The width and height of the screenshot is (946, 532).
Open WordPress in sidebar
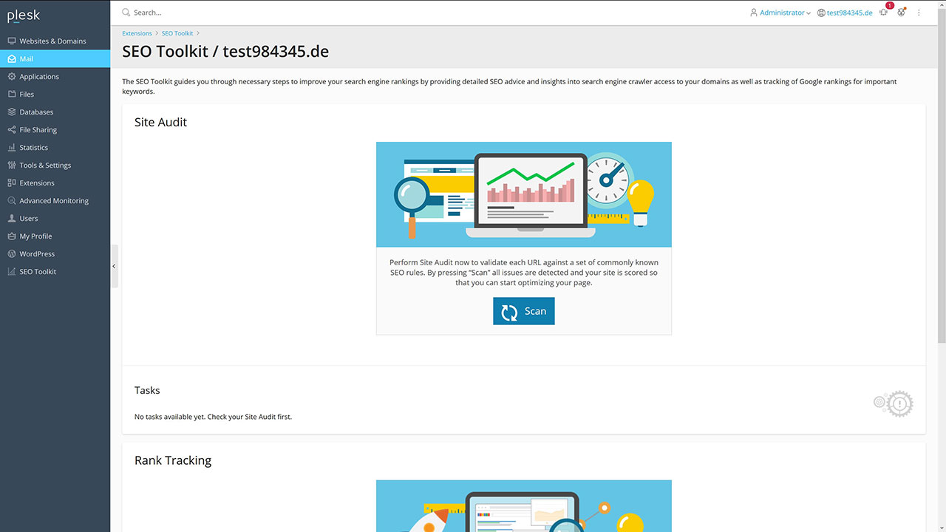pos(55,254)
